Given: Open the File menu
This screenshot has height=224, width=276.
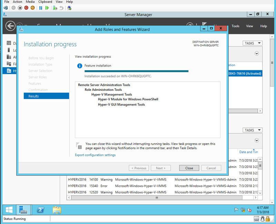Looking at the screenshot, I should tap(7, 2).
